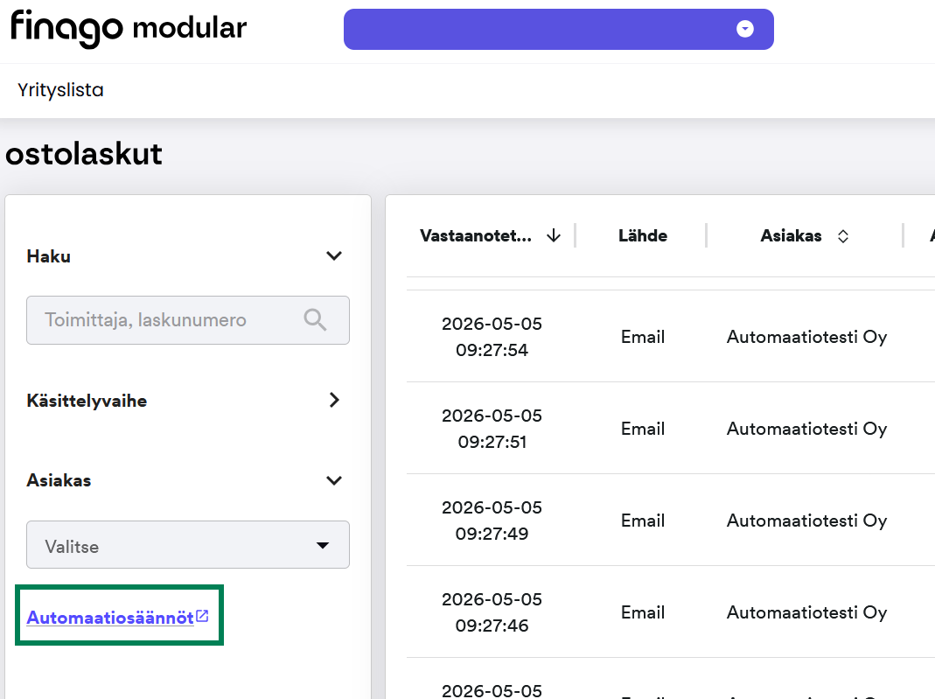Open the Valitse customer dropdown
935x699 pixels.
tap(188, 544)
